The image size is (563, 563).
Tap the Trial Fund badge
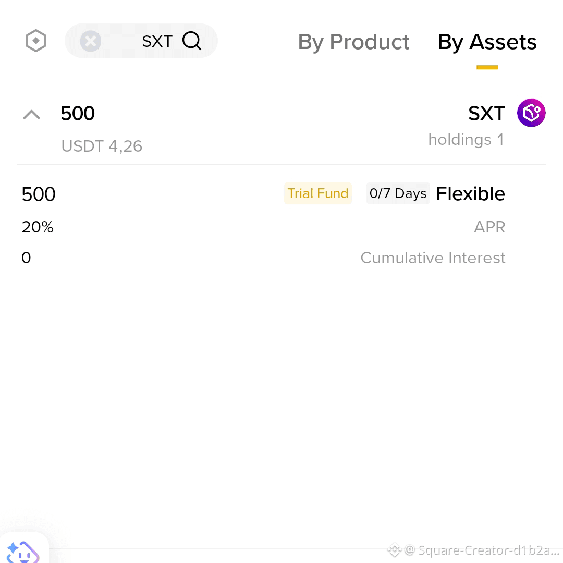pos(318,193)
